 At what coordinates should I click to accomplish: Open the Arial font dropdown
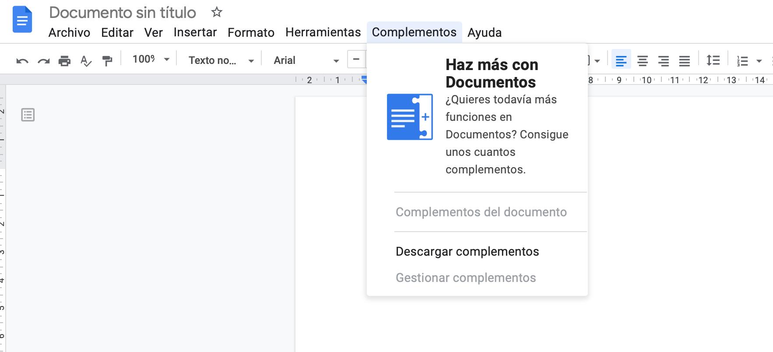tap(306, 60)
